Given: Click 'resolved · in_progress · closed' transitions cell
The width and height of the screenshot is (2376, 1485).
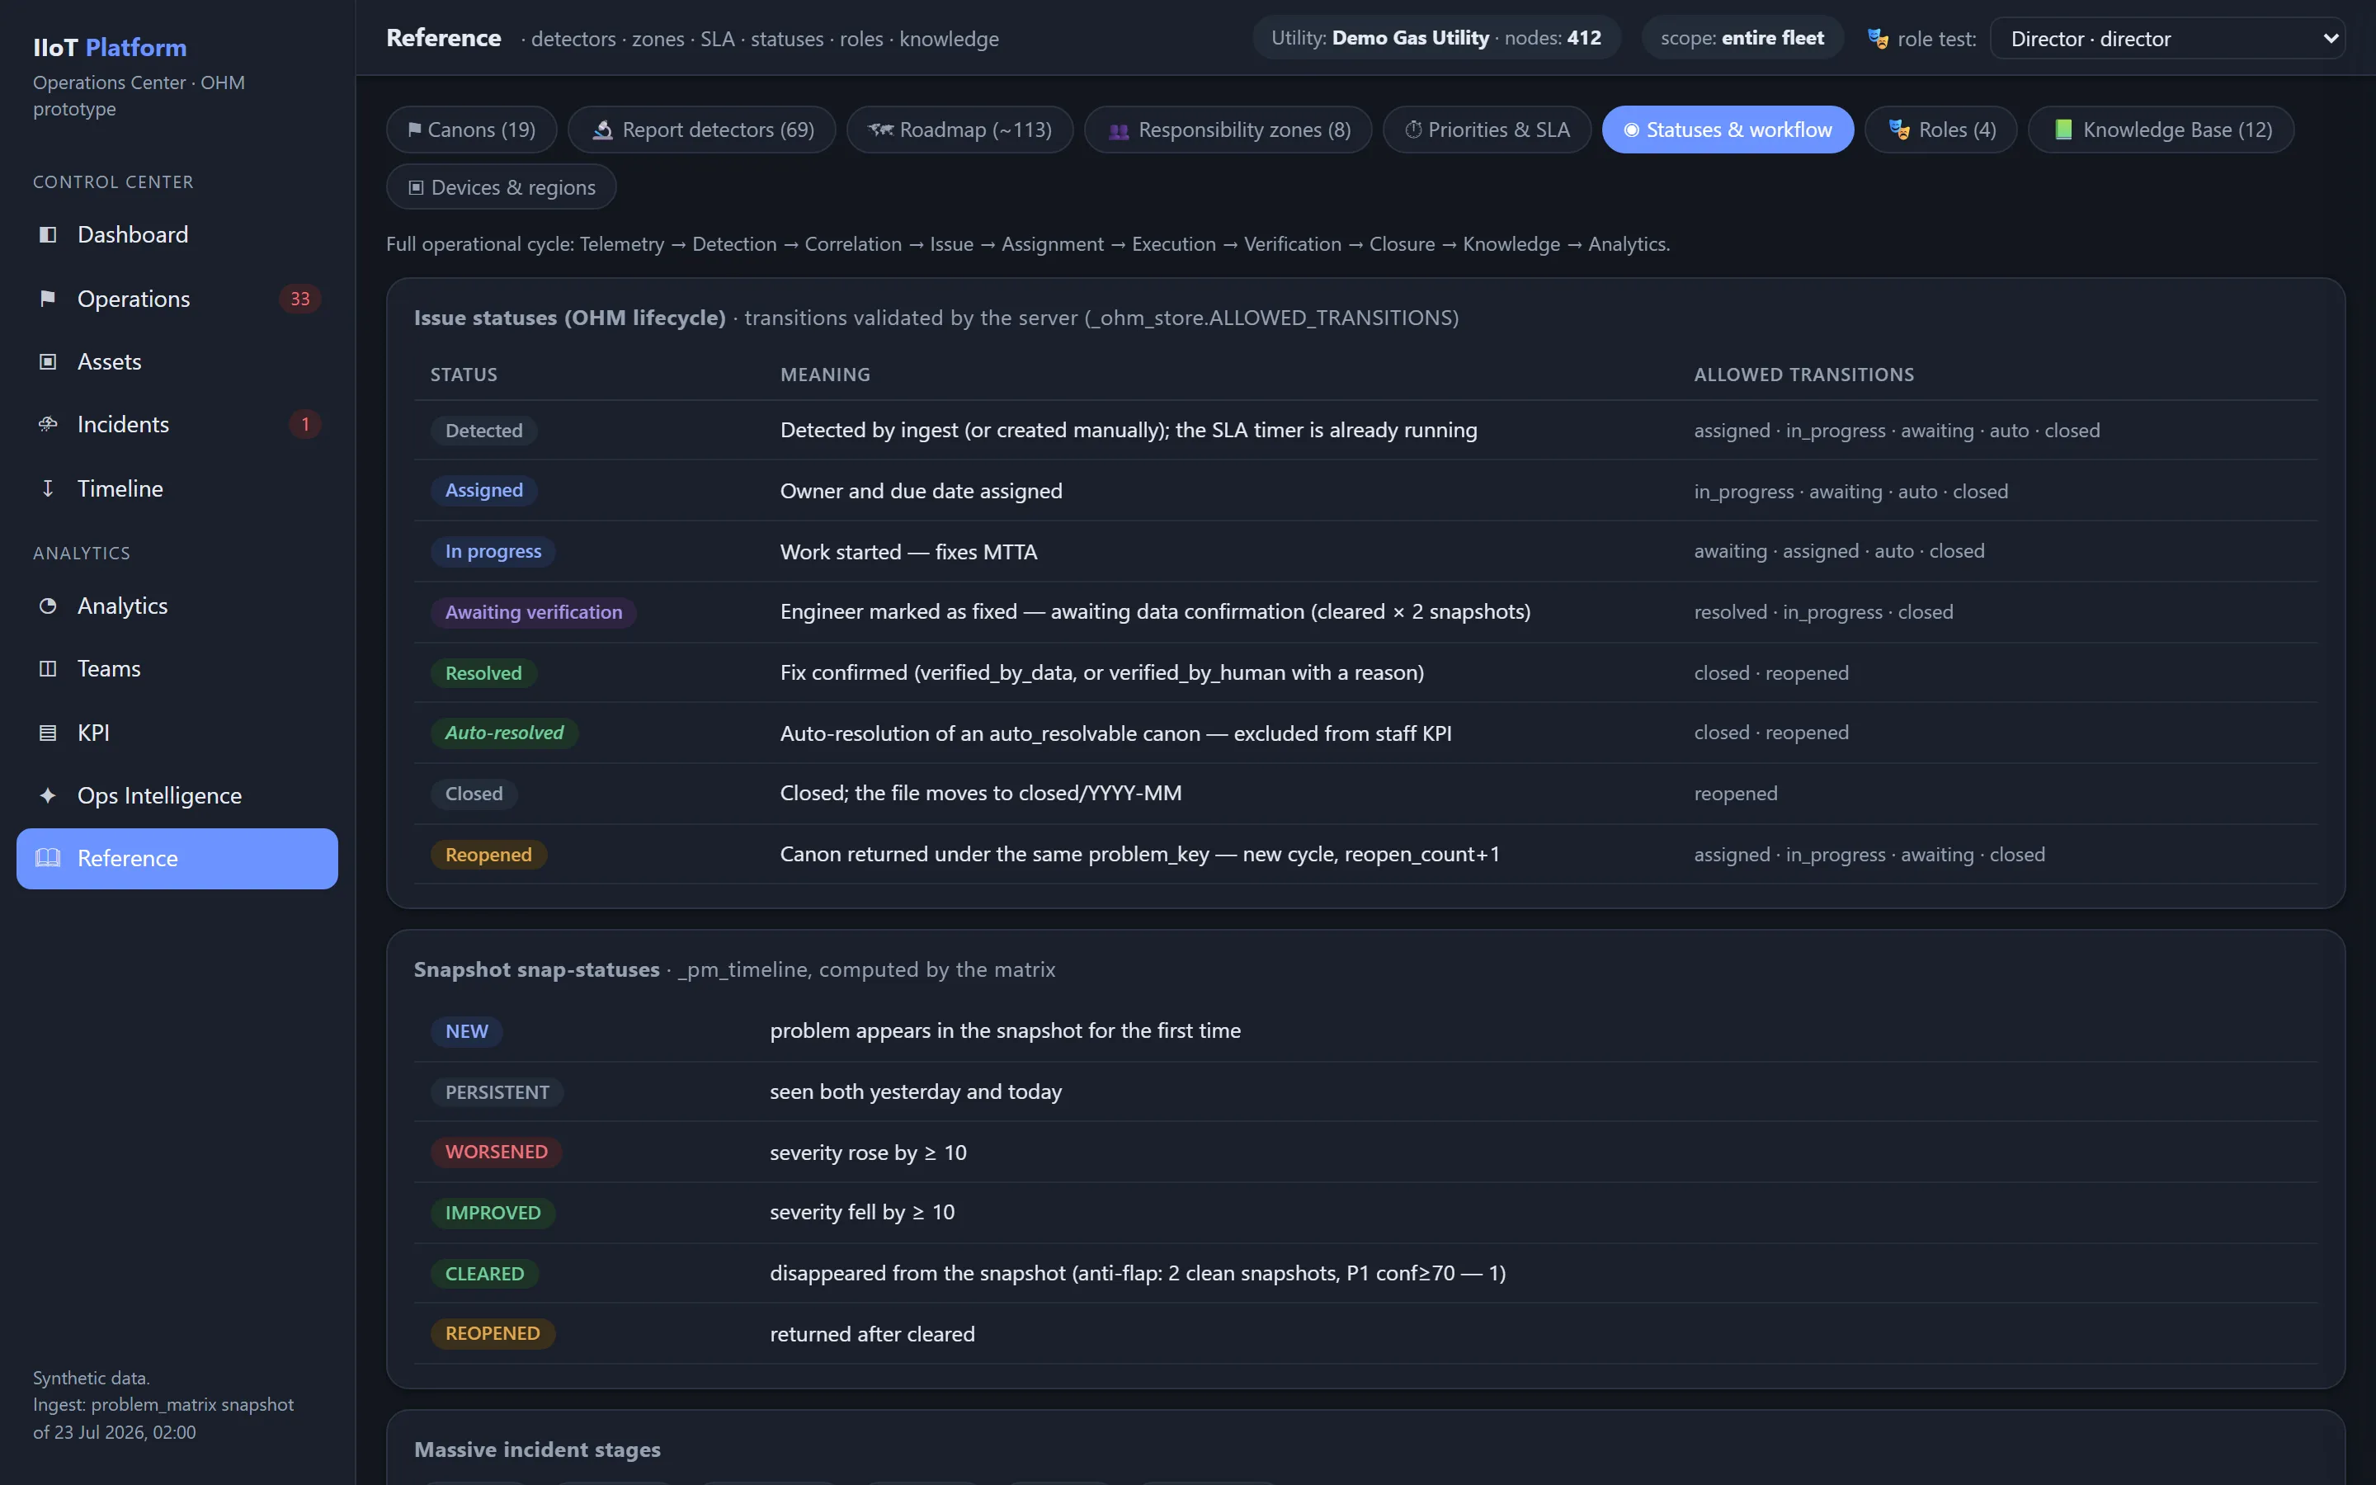Looking at the screenshot, I should tap(1823, 612).
